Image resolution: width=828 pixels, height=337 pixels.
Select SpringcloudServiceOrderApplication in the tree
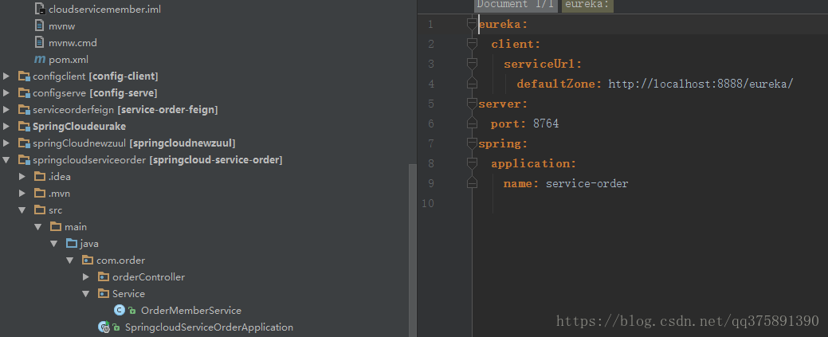[x=209, y=327]
